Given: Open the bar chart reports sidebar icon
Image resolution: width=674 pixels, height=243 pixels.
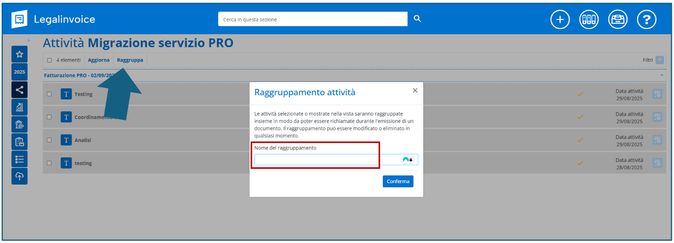Looking at the screenshot, I should 19,107.
